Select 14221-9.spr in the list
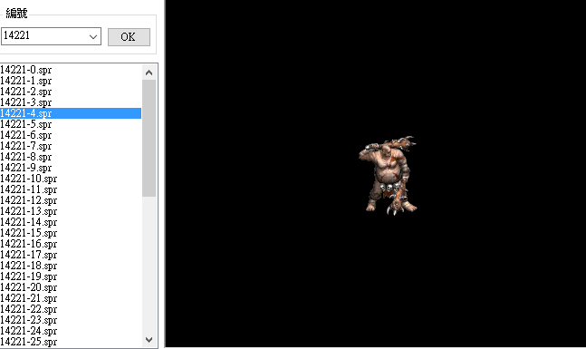 (x=71, y=168)
